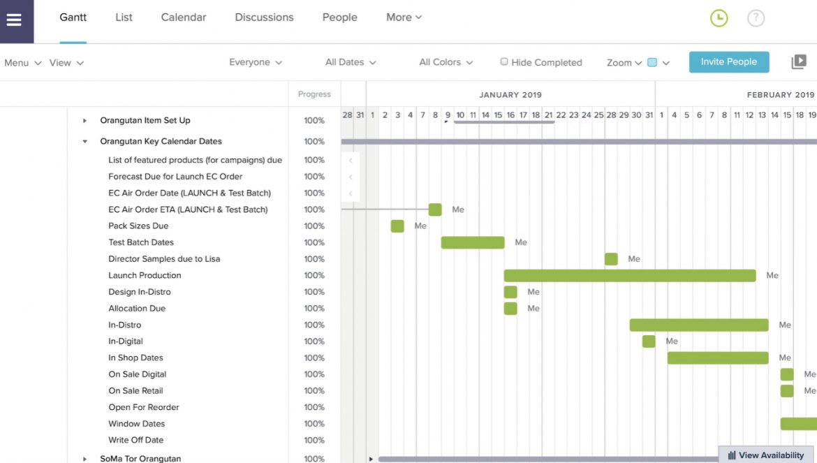Screen dimensions: 817x463
Task: Switch to the List tab
Action: [123, 17]
